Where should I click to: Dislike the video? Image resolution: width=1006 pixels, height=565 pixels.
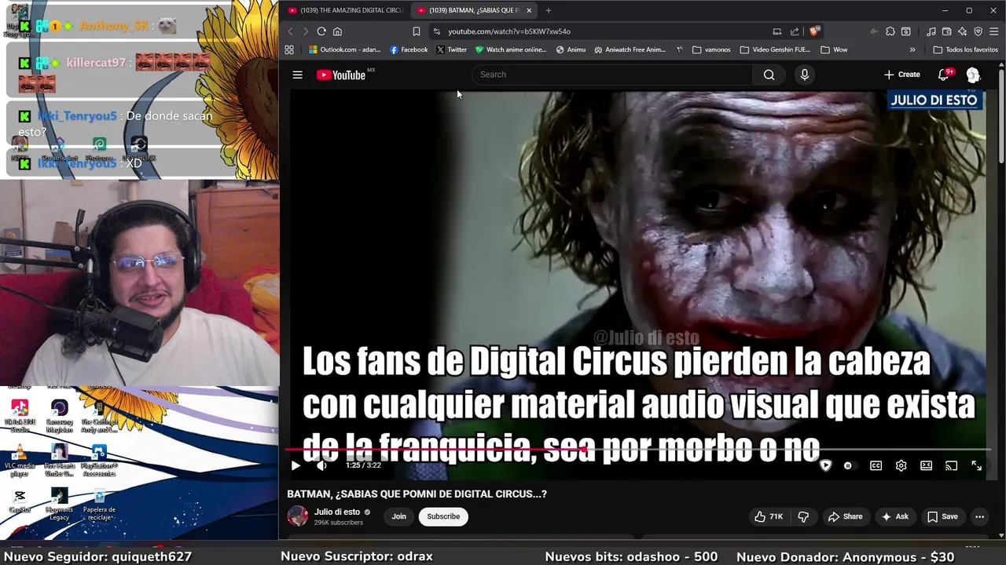pos(803,516)
